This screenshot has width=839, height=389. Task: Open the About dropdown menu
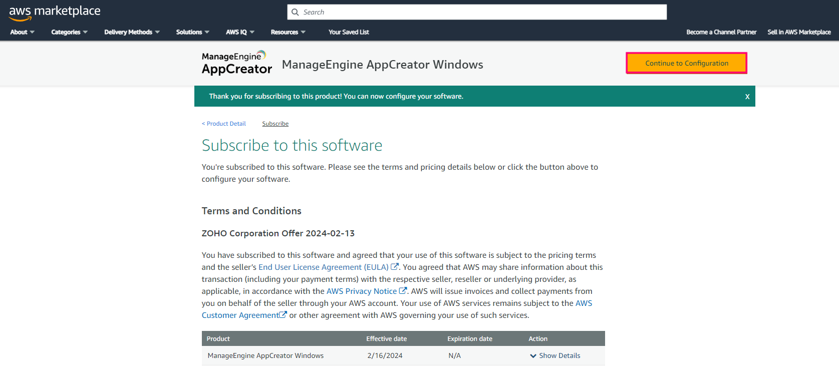[22, 32]
